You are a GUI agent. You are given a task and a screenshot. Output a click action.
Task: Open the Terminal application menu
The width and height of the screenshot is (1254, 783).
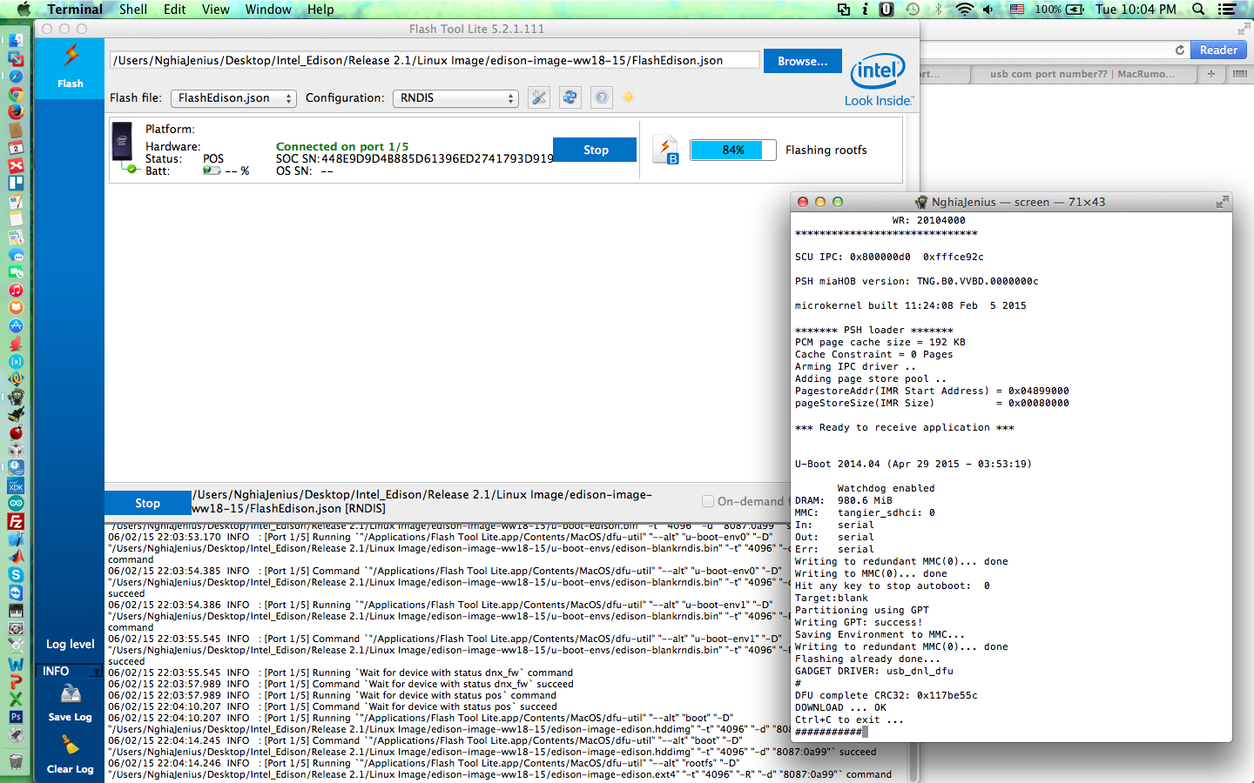(x=75, y=10)
